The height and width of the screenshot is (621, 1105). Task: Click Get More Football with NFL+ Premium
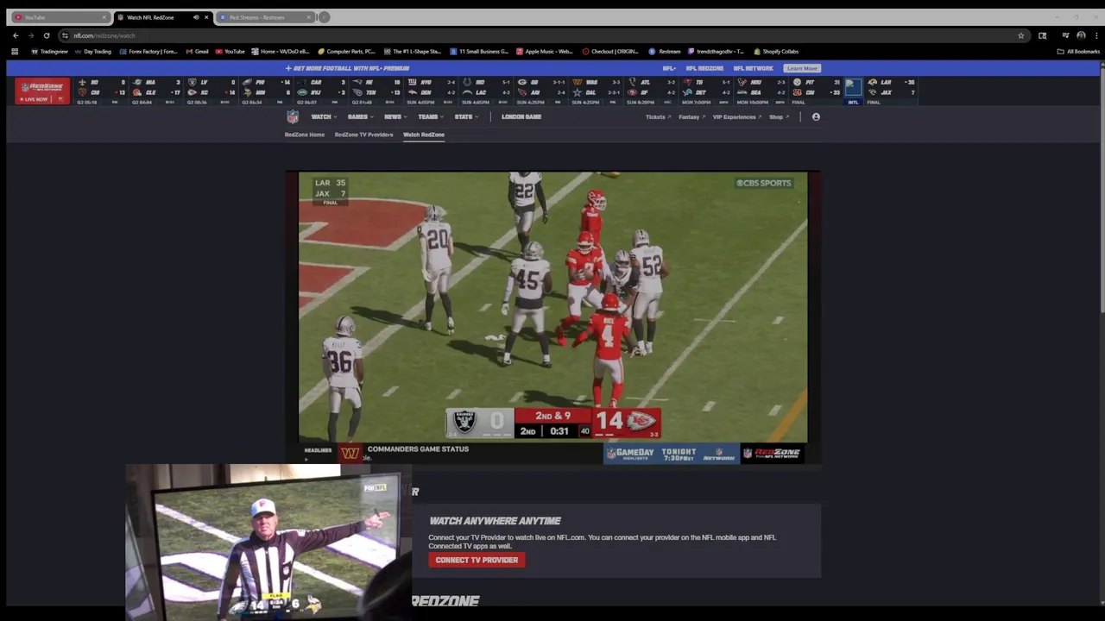[347, 68]
